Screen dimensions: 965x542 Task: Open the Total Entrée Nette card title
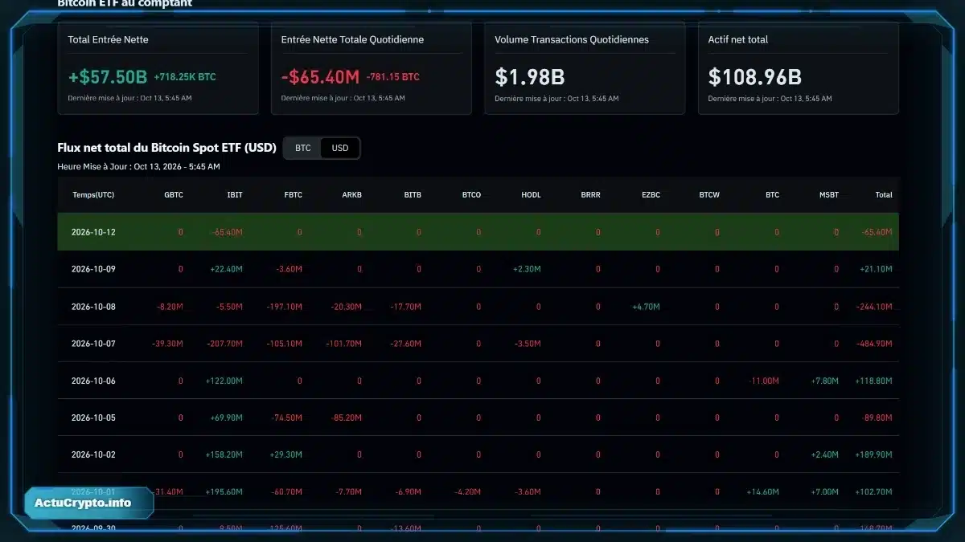(108, 39)
